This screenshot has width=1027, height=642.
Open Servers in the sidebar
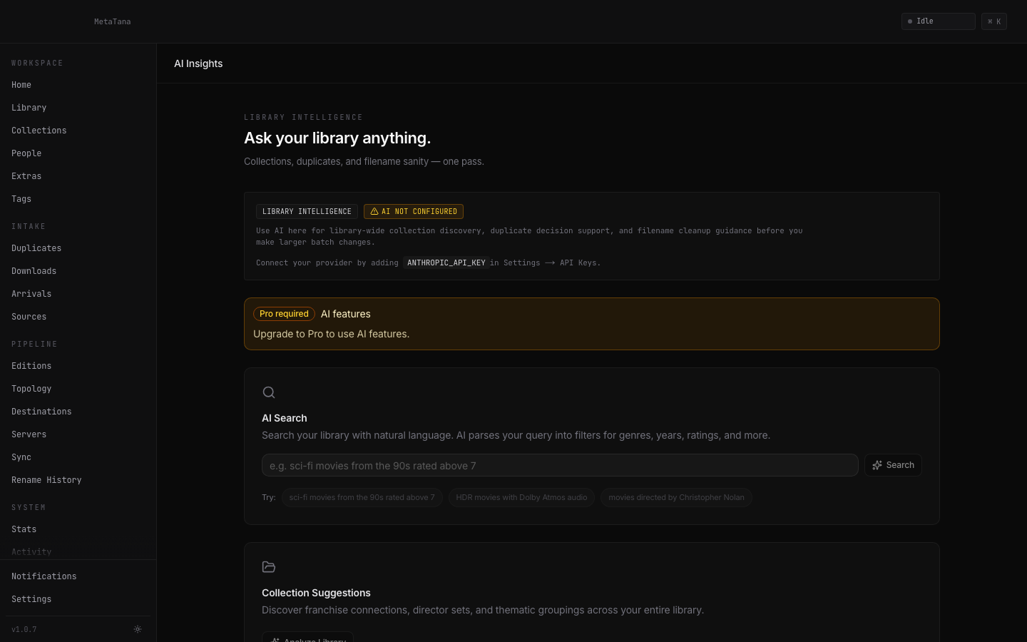[29, 434]
